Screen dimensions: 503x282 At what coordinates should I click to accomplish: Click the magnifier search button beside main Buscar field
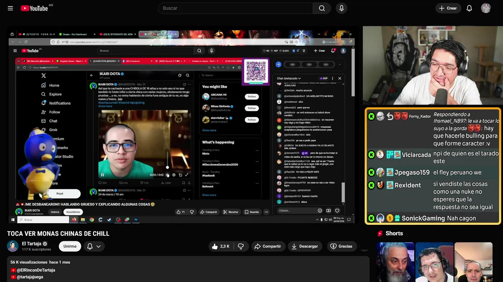322,8
